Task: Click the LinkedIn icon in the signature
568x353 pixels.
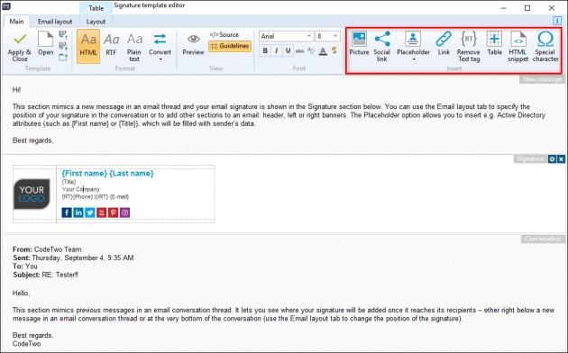Action: coord(78,213)
